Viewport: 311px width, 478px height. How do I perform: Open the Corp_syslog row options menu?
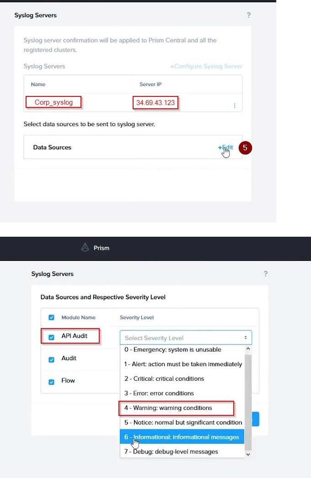point(235,106)
